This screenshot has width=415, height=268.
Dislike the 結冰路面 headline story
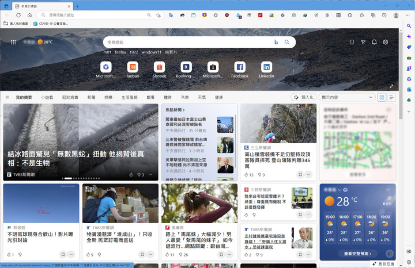click(x=139, y=174)
